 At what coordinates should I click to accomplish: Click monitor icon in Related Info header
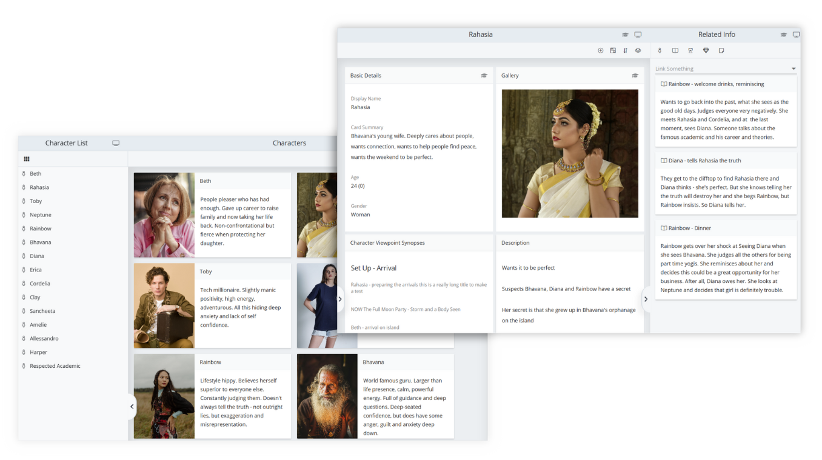coord(797,35)
